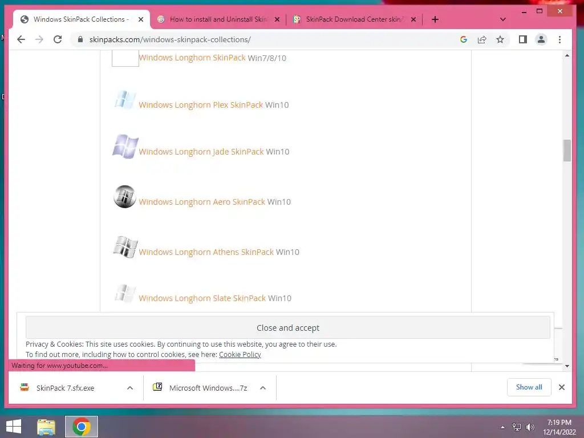Open the tab search dropdown arrow
584x438 pixels.
[503, 19]
